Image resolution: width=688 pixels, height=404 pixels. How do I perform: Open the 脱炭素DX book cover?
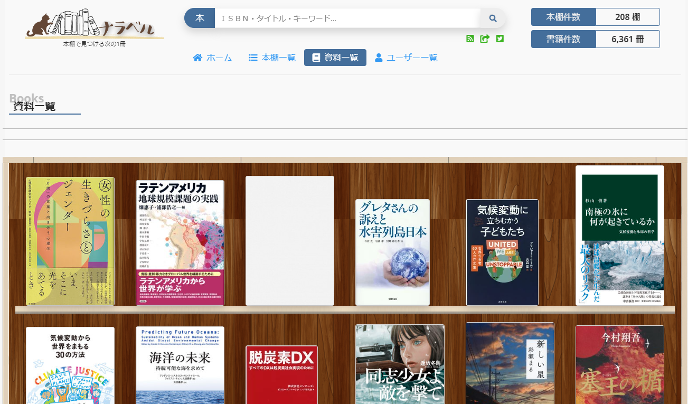pos(282,375)
